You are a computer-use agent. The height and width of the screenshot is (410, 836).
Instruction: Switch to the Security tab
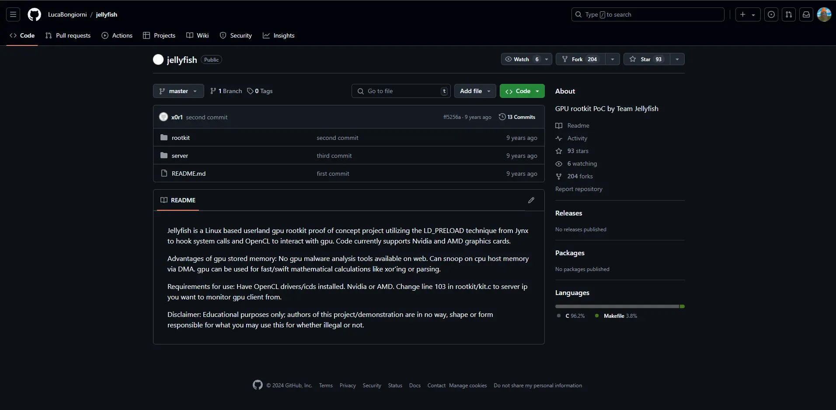(x=236, y=35)
